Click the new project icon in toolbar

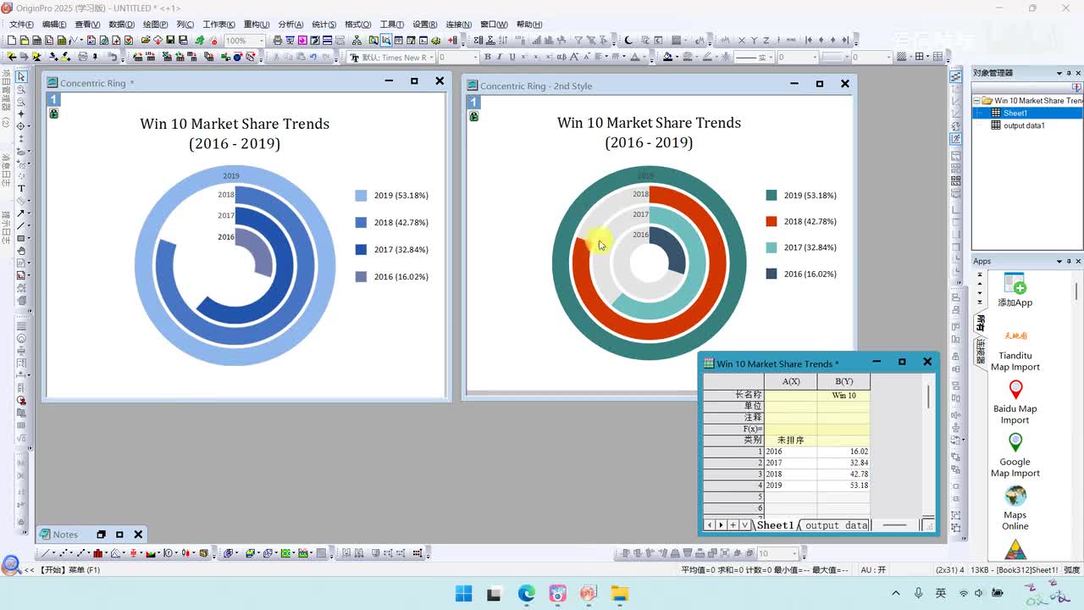pos(12,40)
